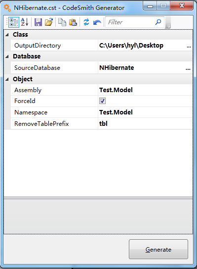
Task: Select the SourceDatabase property label
Action: [x=37, y=68]
